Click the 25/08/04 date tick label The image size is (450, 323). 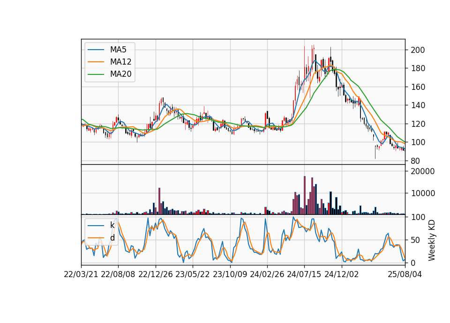tap(405, 275)
